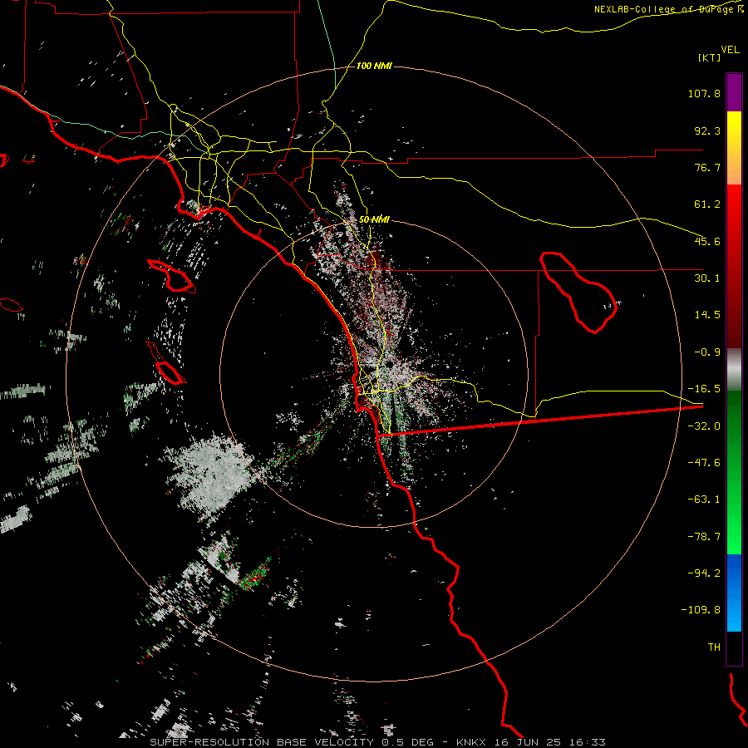
Task: Click the 50 NMI range ring label
Action: [374, 219]
